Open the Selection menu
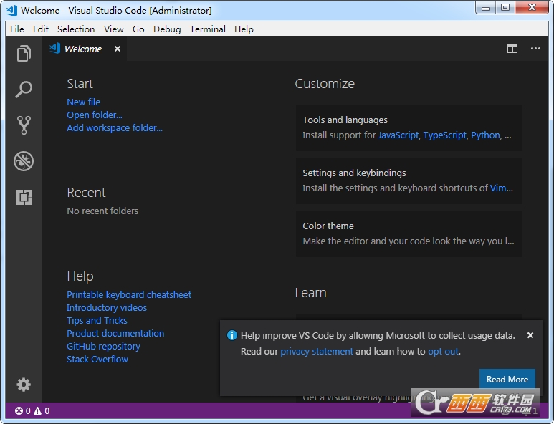The height and width of the screenshot is (424, 554). [x=76, y=29]
